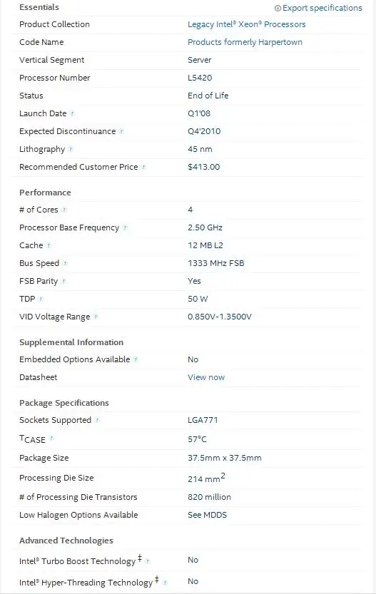Click the Intel Turbo Boost Technology help icon
Viewport: 376px width, 594px height.
click(148, 561)
